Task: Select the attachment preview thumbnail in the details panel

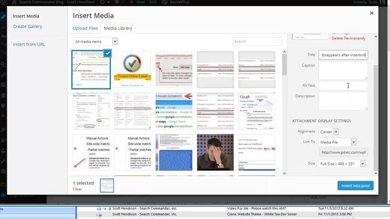Action: (310, 36)
